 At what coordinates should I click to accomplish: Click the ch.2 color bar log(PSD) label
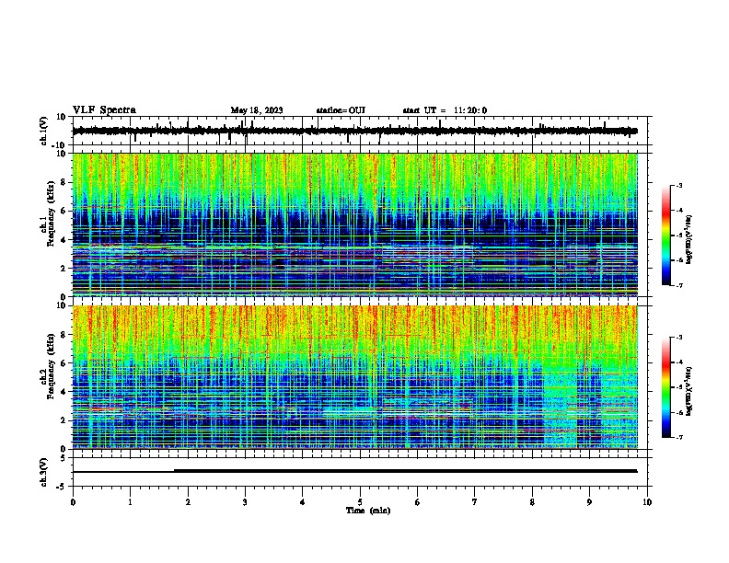tap(688, 391)
